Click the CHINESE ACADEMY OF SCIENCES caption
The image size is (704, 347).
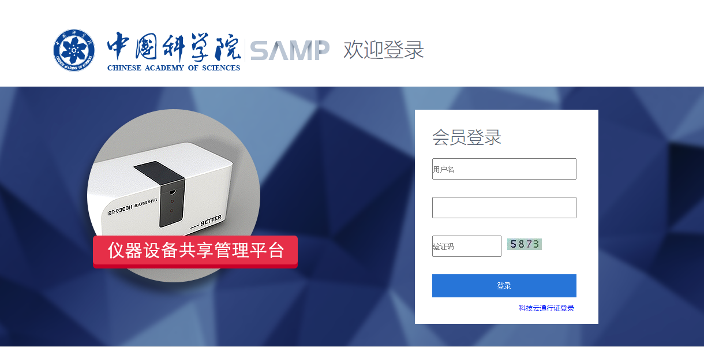tap(174, 68)
